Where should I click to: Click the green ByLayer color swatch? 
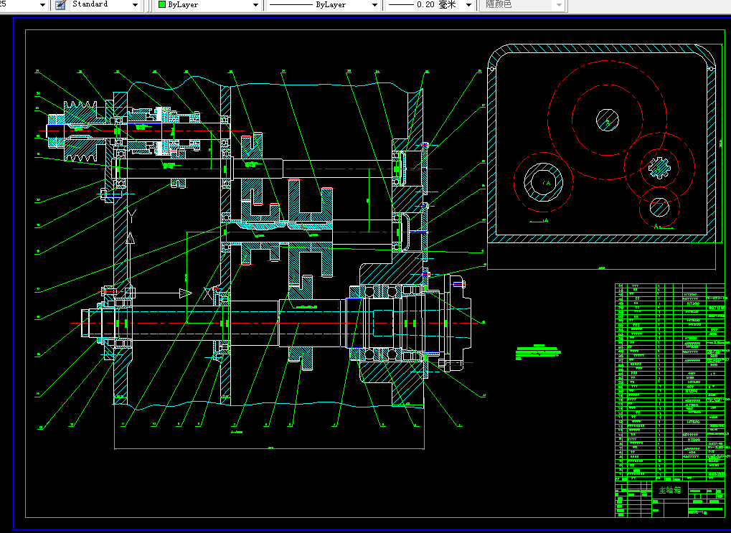[x=162, y=5]
